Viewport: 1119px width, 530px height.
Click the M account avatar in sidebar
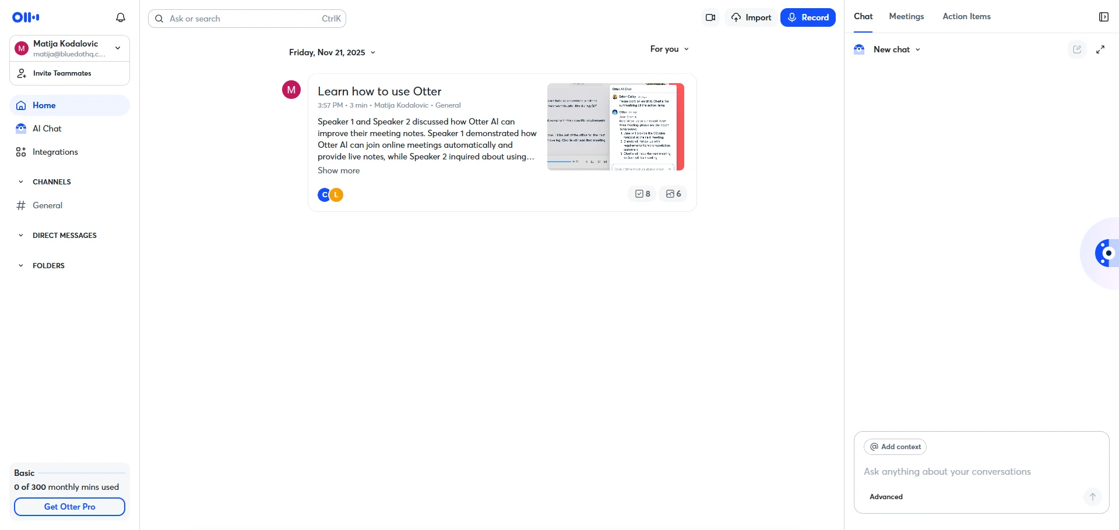[22, 48]
